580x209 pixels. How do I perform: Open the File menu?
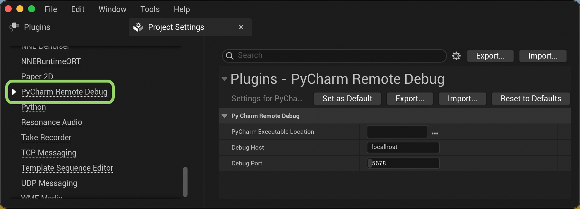[51, 9]
